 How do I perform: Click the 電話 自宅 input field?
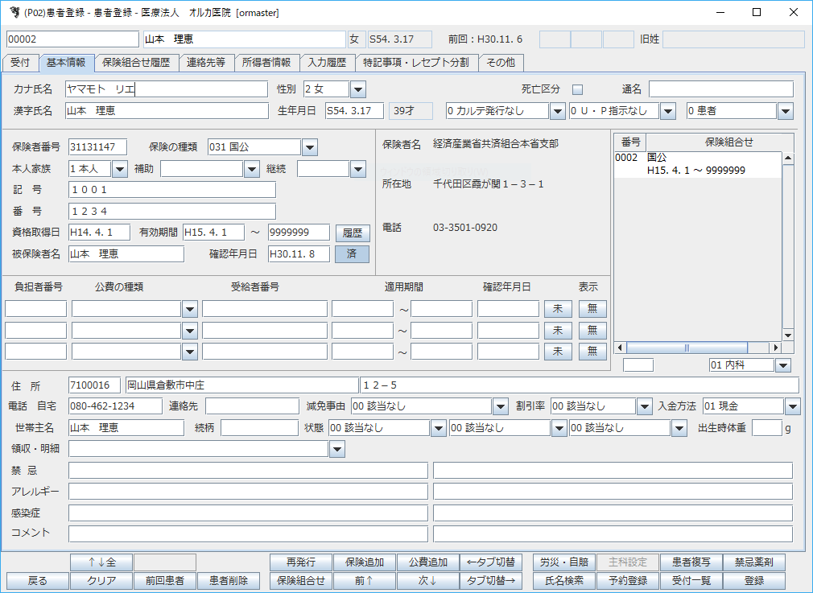116,406
